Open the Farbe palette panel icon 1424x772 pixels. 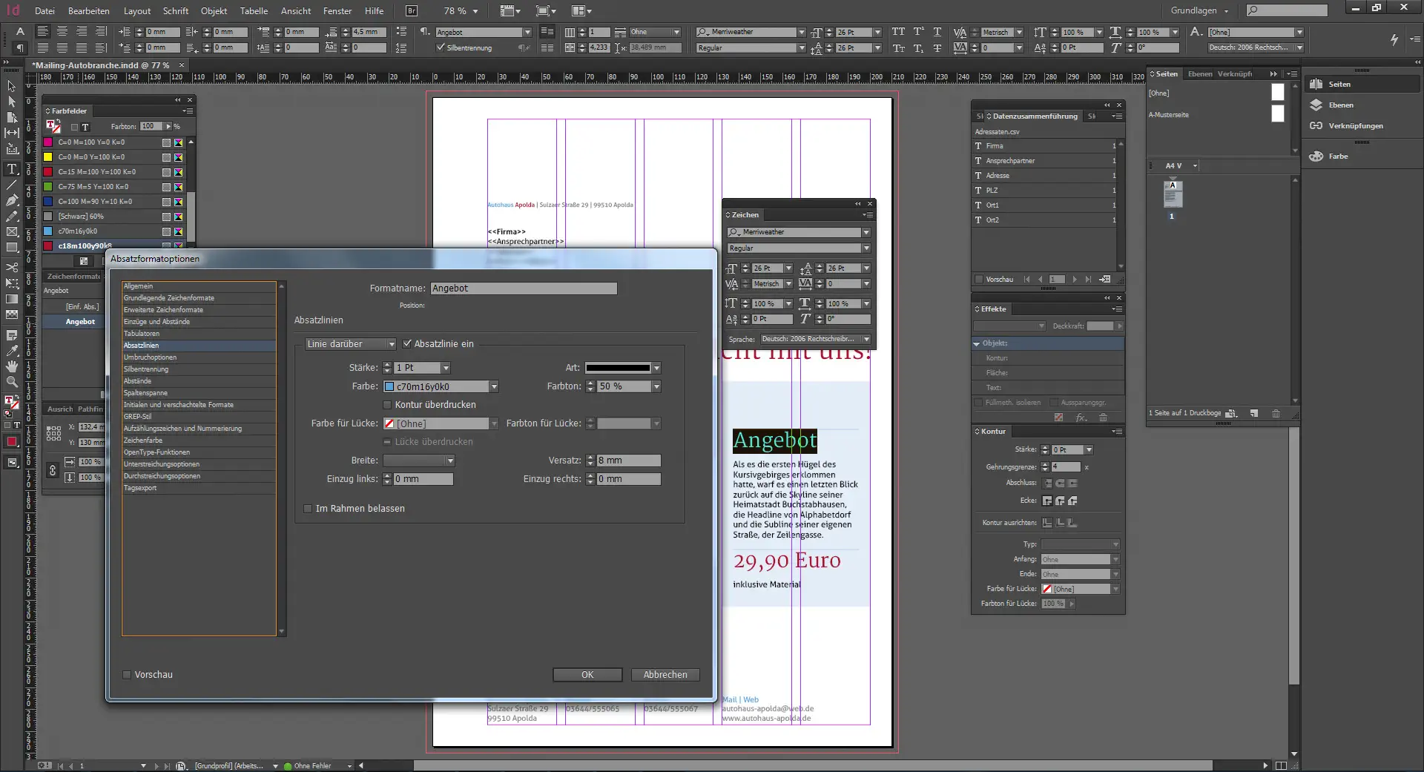click(x=1317, y=156)
